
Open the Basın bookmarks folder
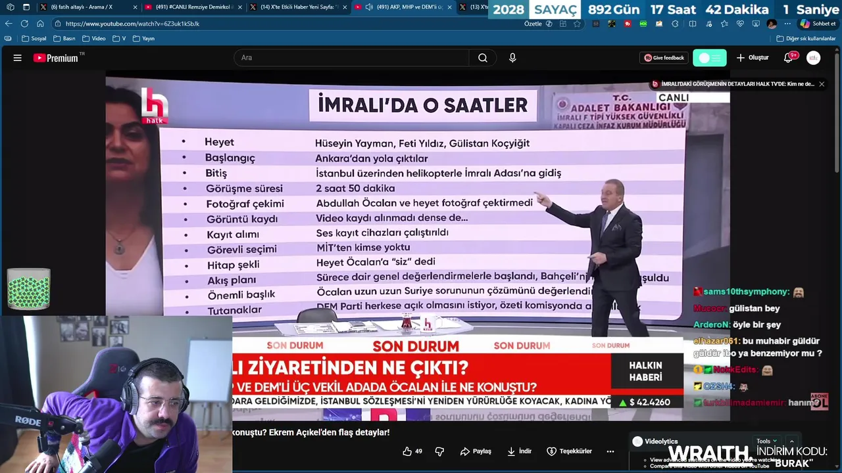coord(65,39)
